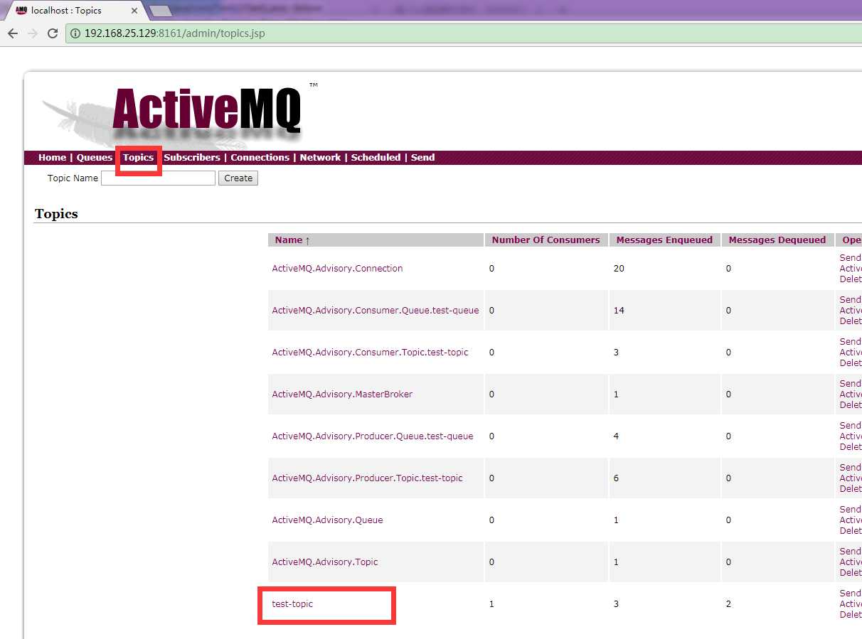The height and width of the screenshot is (639, 862).
Task: Click Send in the ActiveMQ.Advisory.MasterBroker row
Action: [x=851, y=384]
